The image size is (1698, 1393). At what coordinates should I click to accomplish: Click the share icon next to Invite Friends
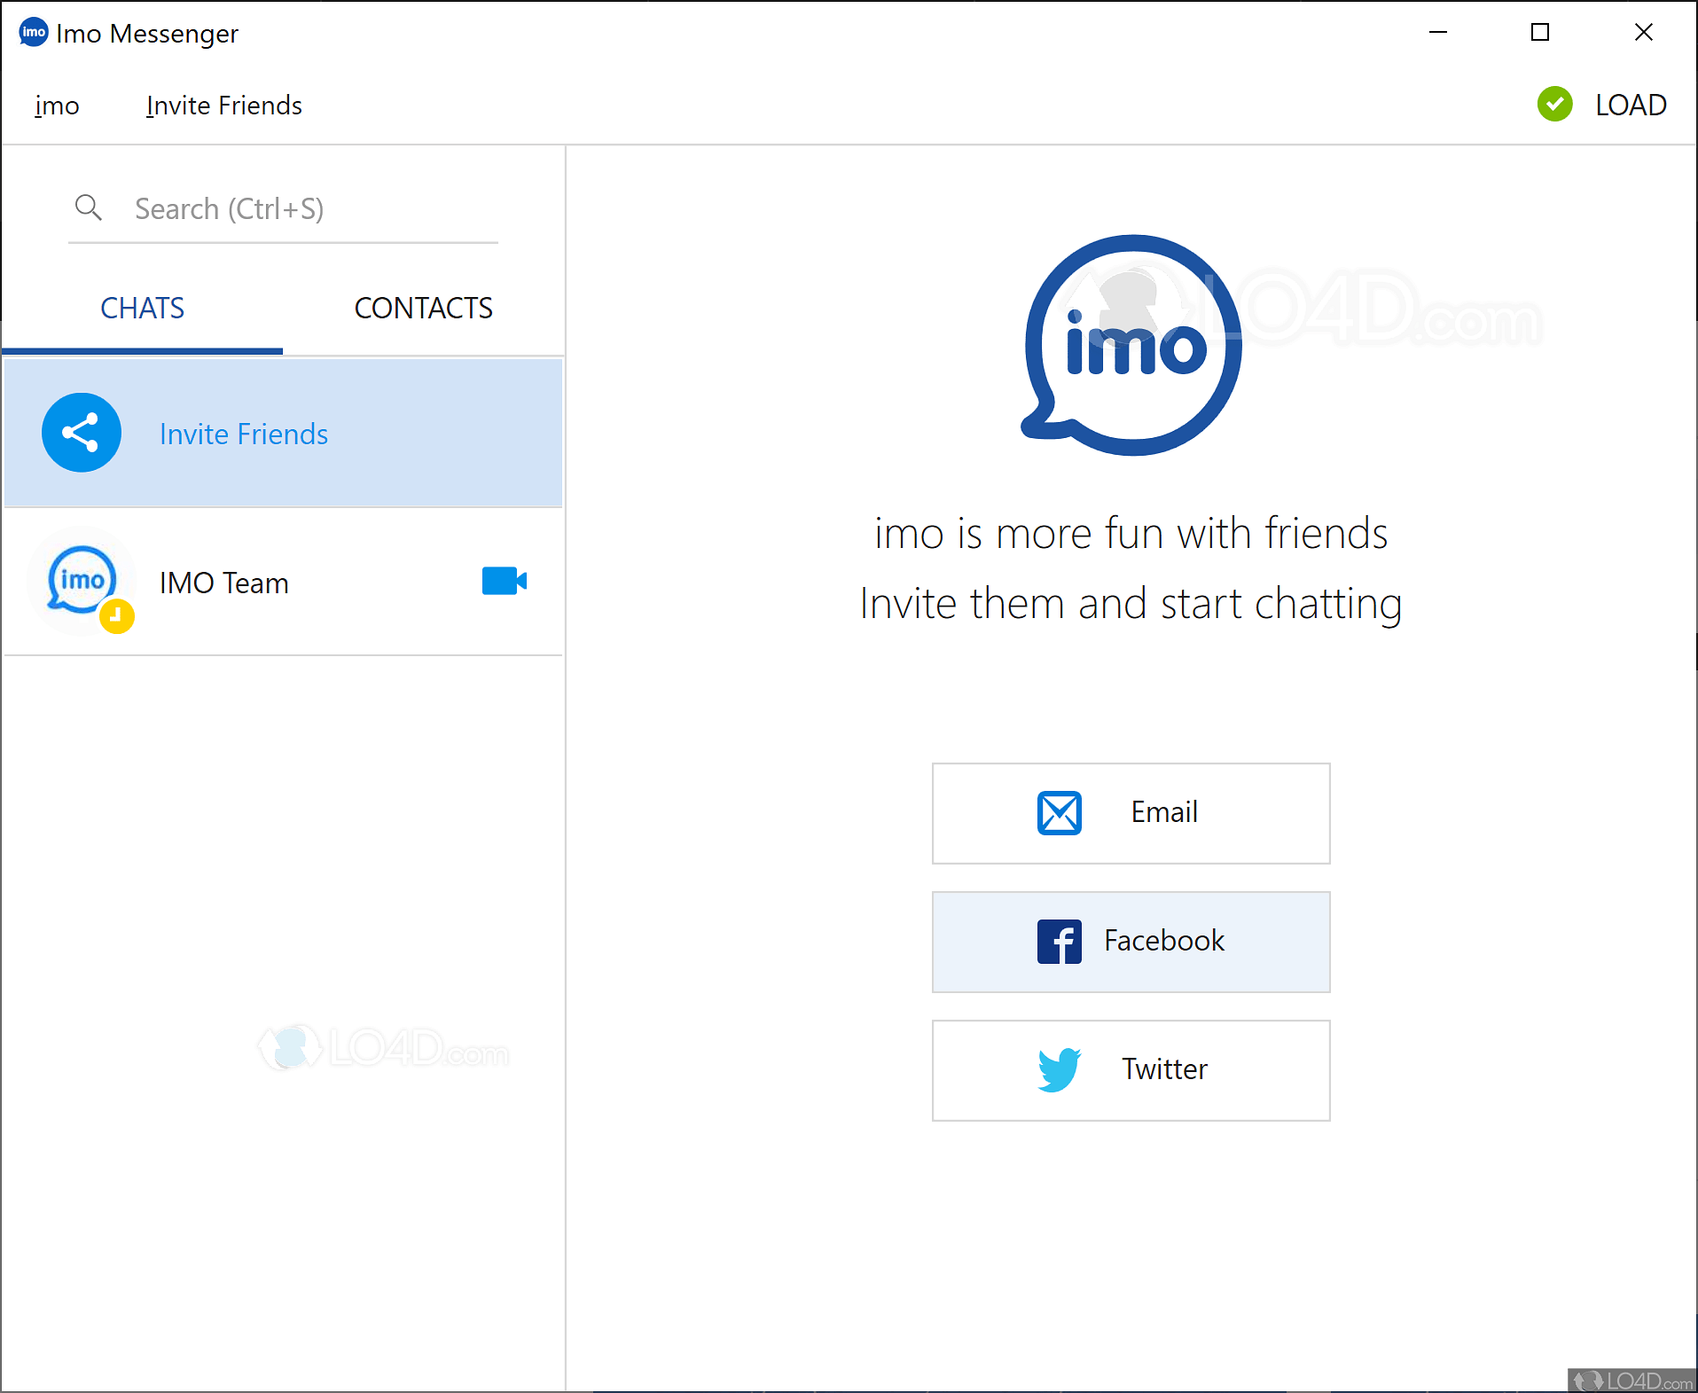pos(81,433)
